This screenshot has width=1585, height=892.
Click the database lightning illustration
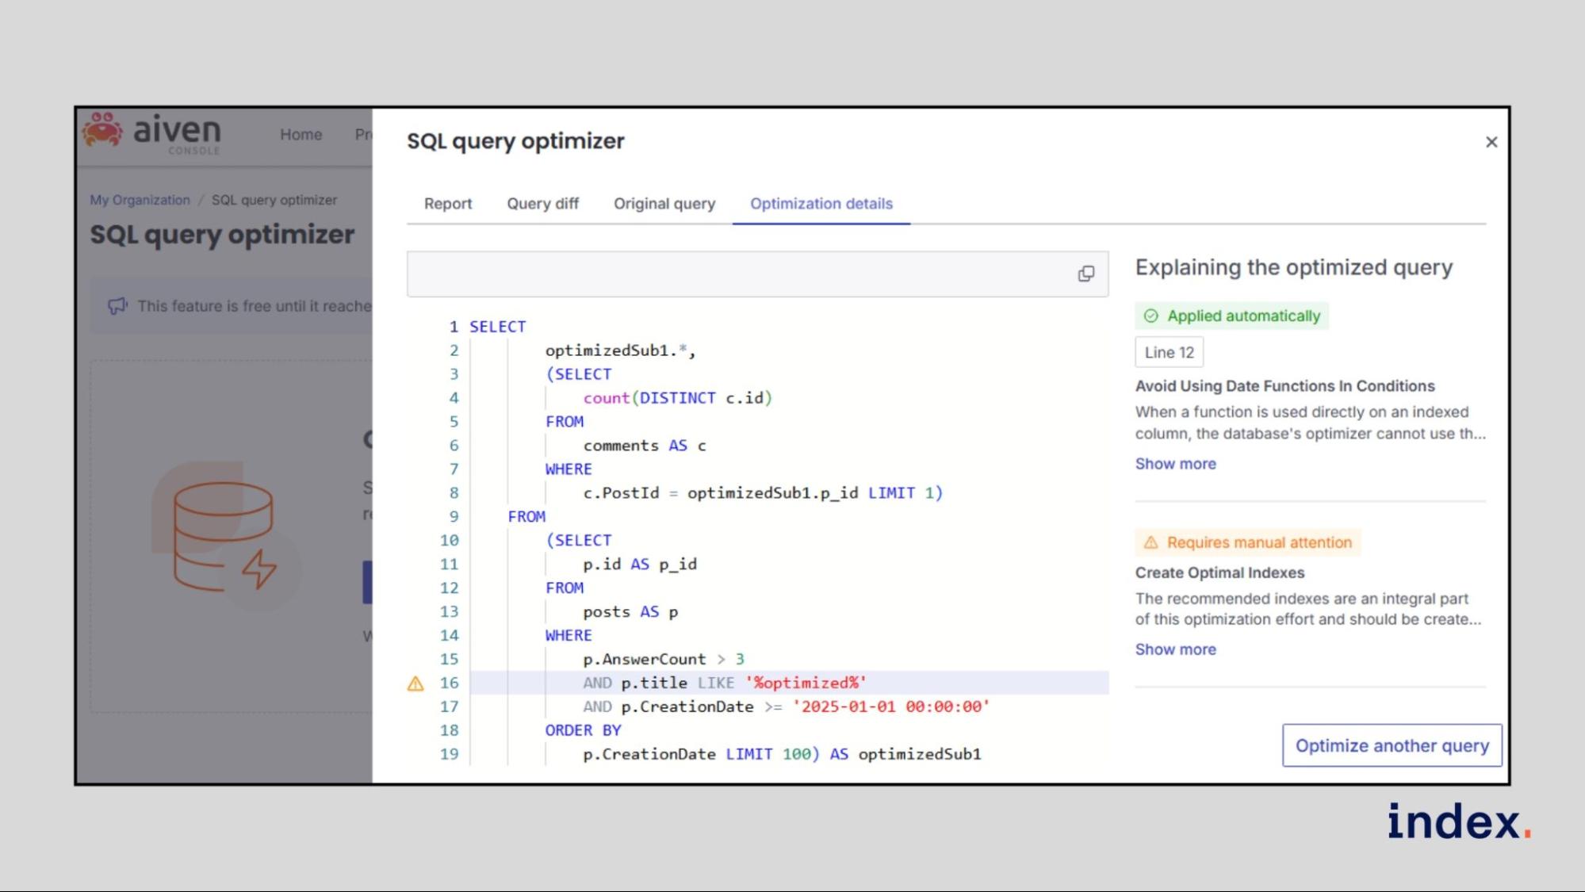coord(224,537)
